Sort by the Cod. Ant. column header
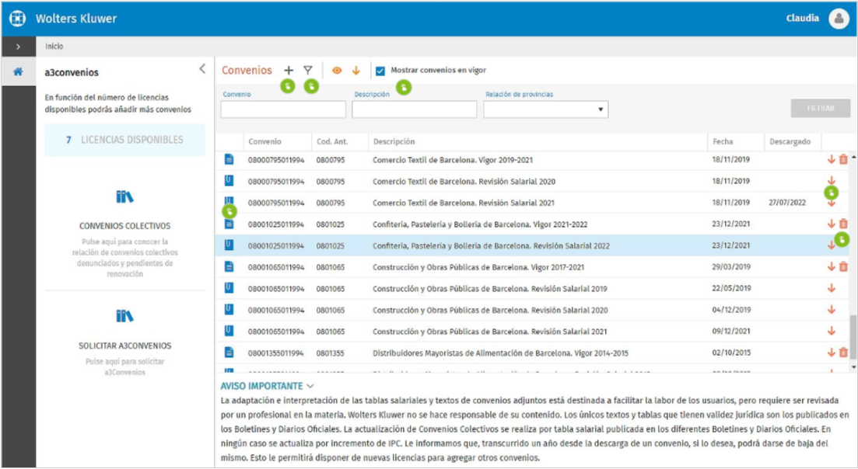The width and height of the screenshot is (858, 469). coord(332,141)
